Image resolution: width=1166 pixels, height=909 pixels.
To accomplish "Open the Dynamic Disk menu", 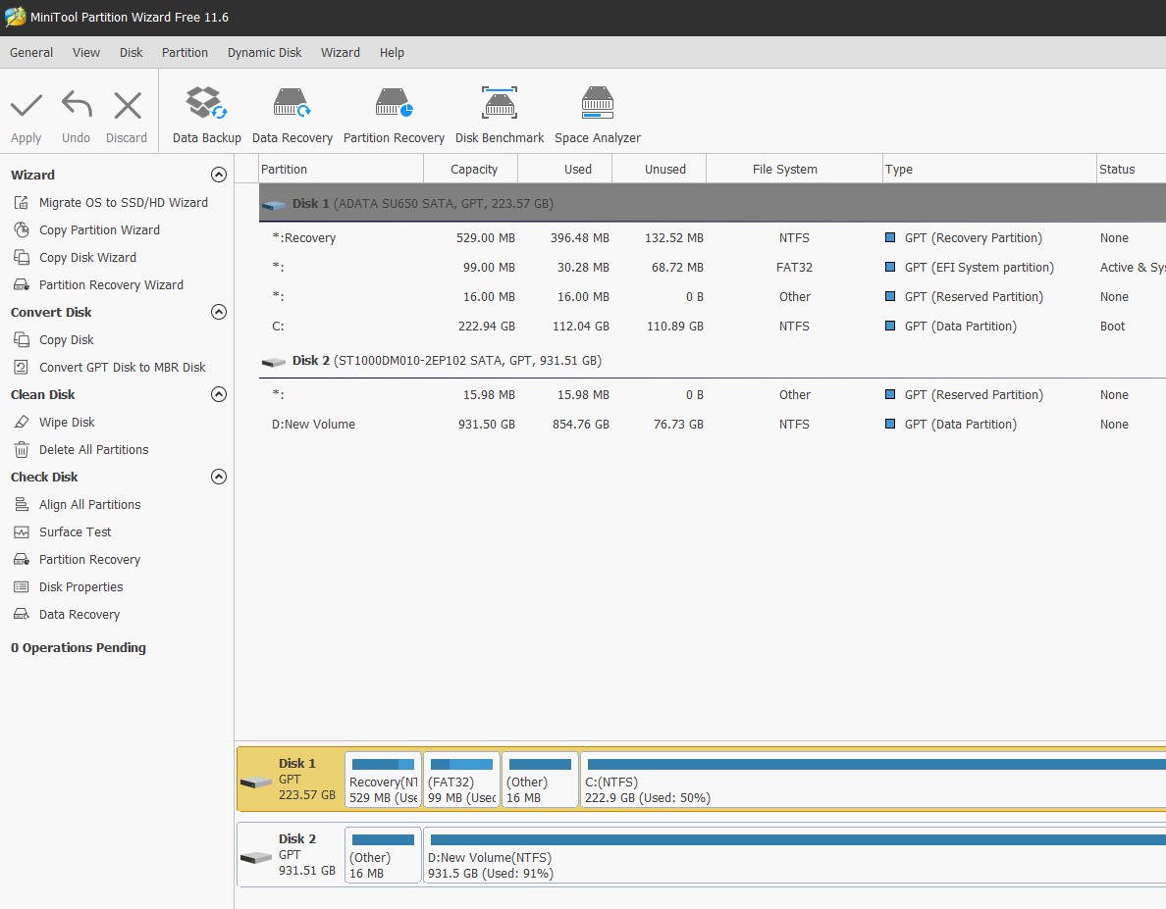I will 264,53.
